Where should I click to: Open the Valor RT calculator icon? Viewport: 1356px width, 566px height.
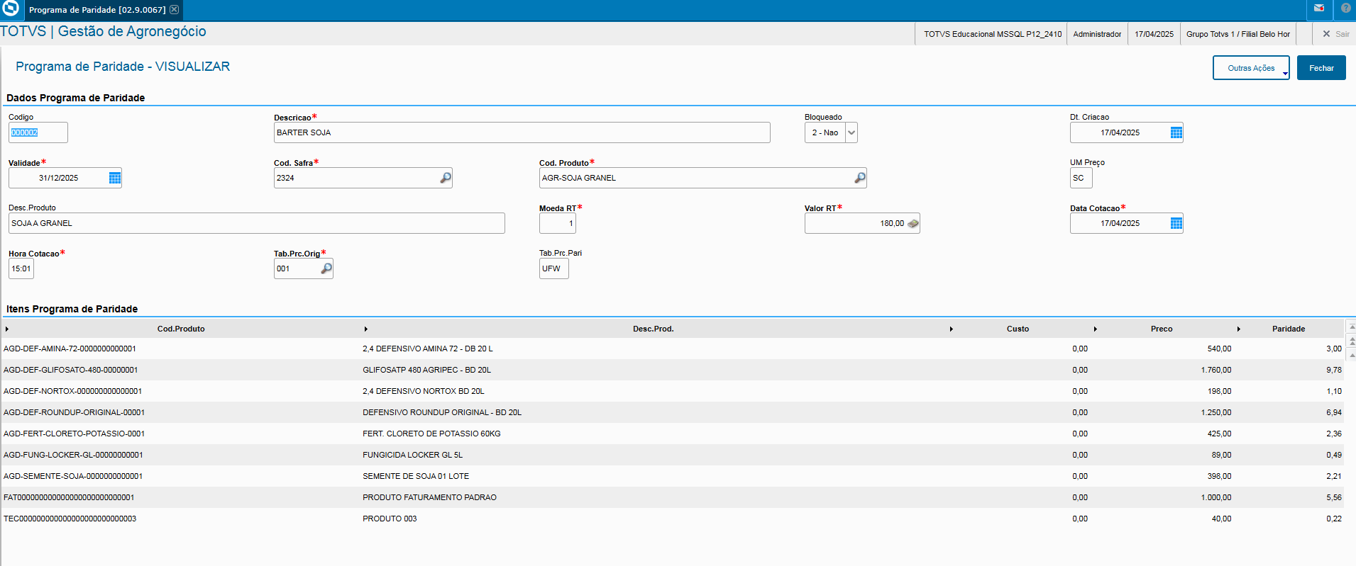(913, 223)
